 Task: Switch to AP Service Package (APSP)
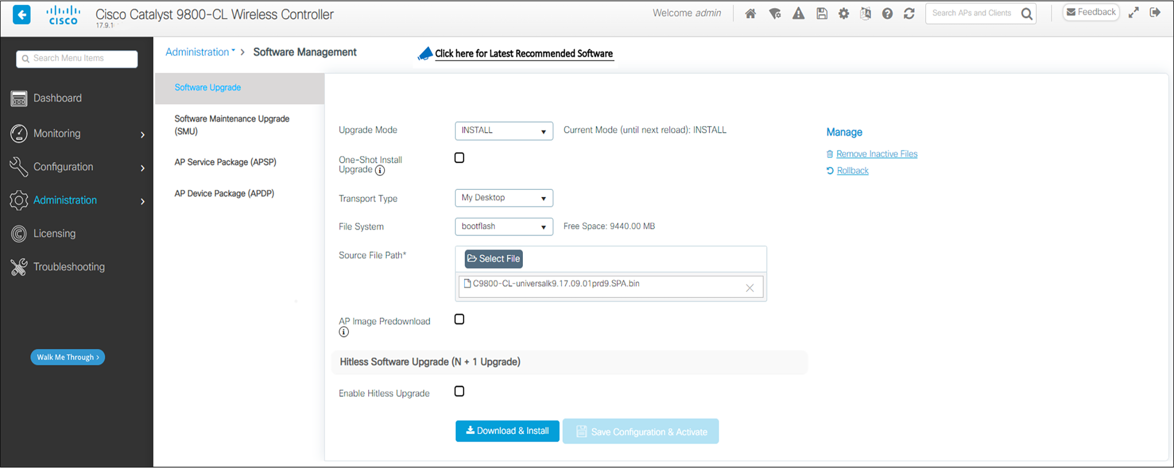[225, 162]
